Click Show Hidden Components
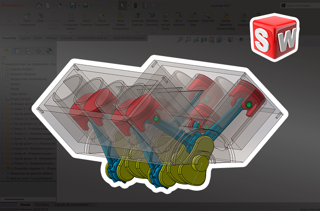This screenshot has height=211, width=320. tap(121, 21)
